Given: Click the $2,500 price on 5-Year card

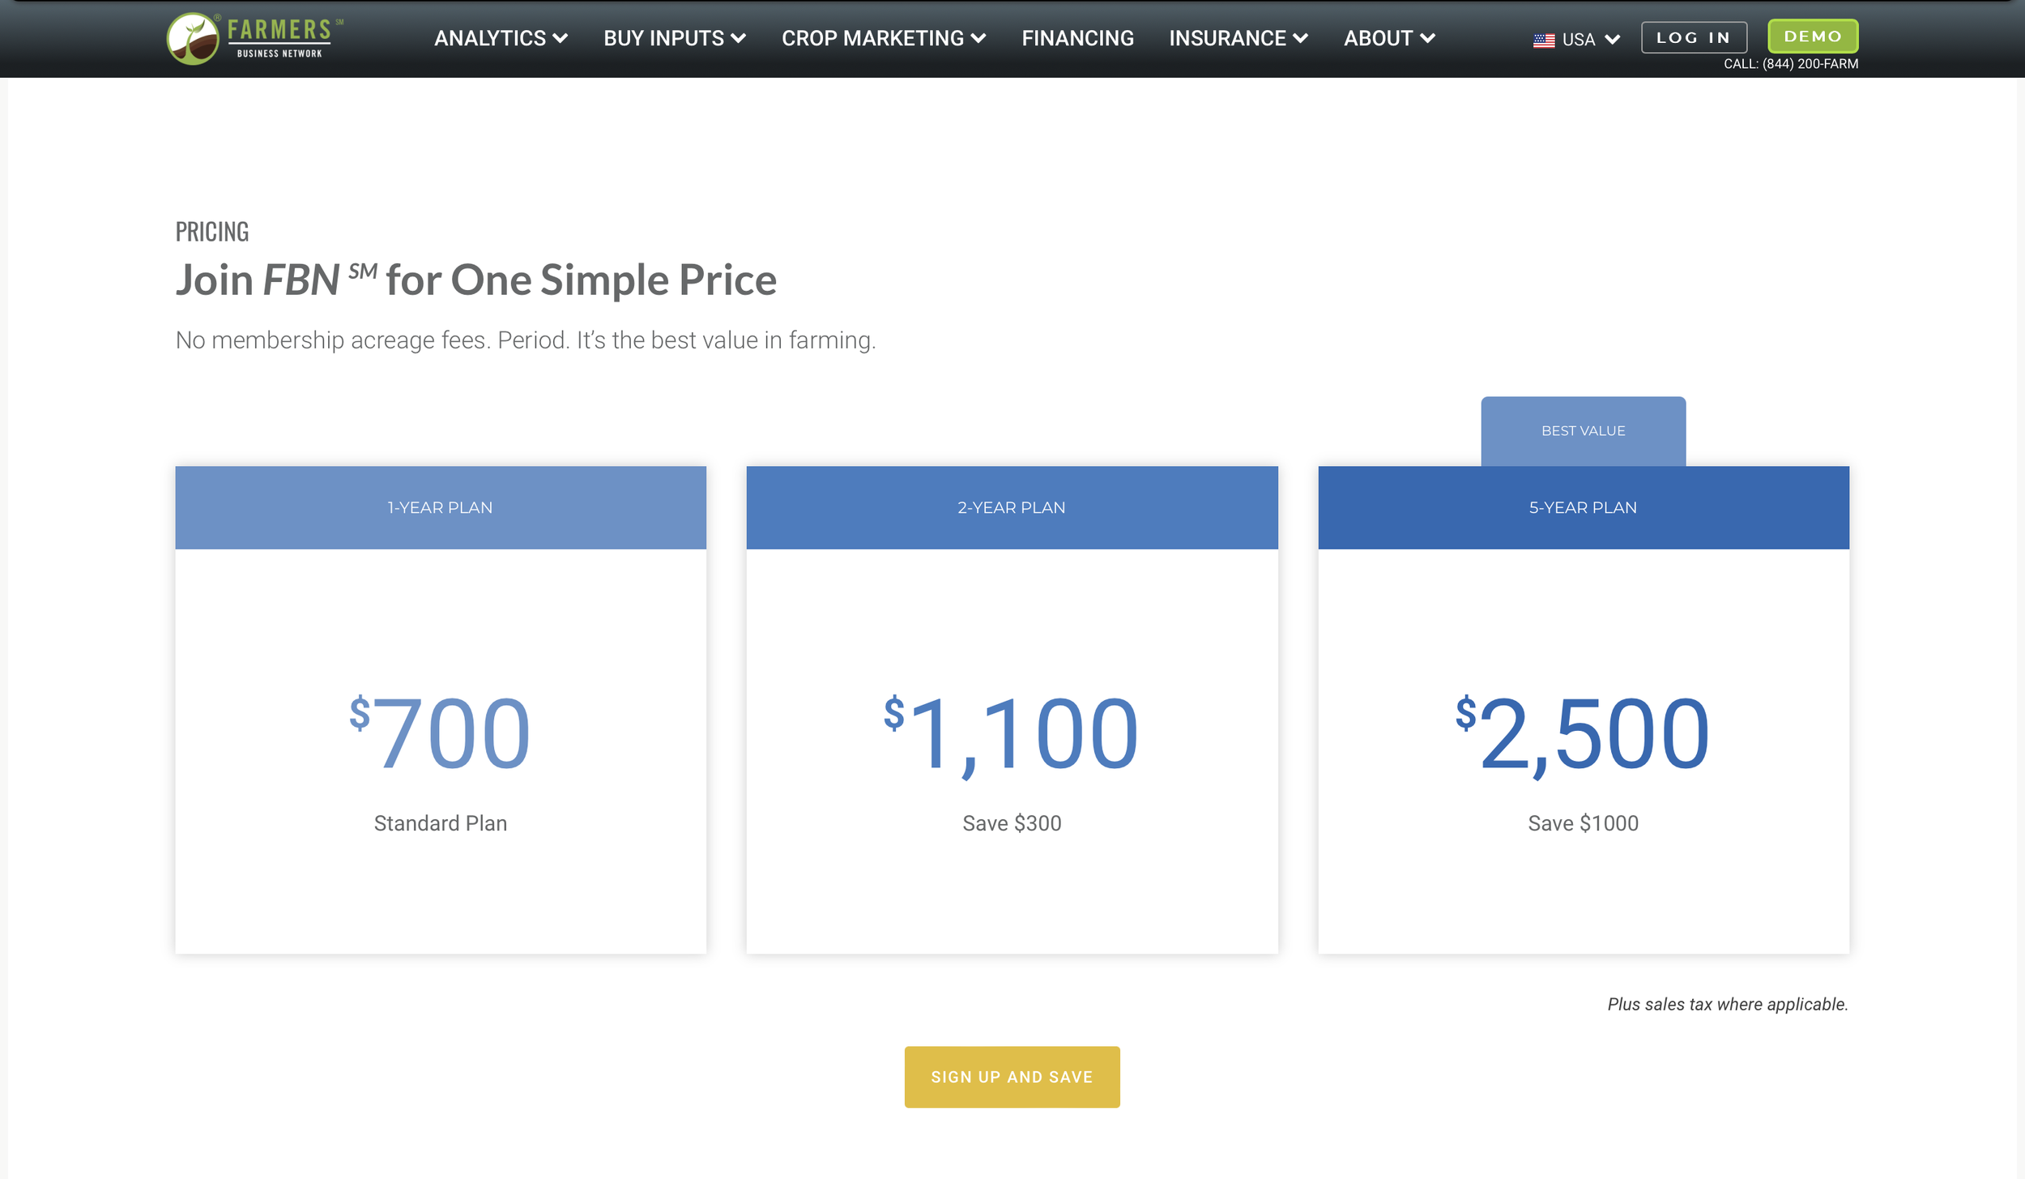Looking at the screenshot, I should pos(1583,734).
